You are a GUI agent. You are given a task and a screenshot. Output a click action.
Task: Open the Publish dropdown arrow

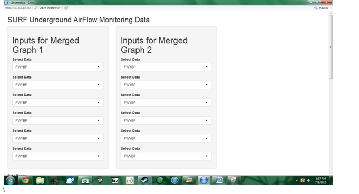[331, 8]
